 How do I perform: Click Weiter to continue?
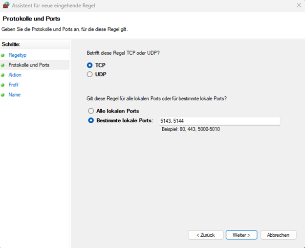coord(241,235)
